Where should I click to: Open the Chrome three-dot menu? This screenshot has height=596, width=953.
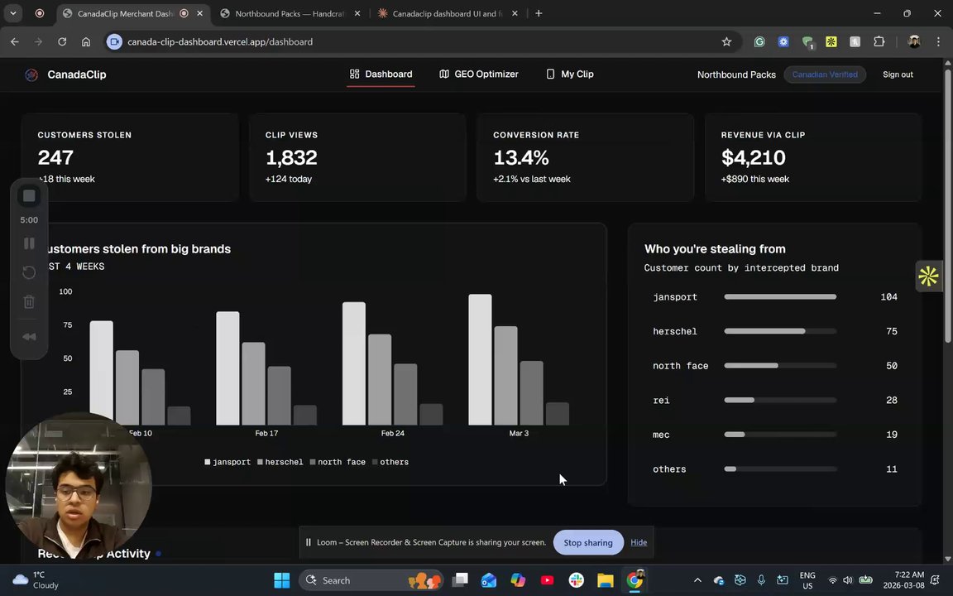coord(938,42)
